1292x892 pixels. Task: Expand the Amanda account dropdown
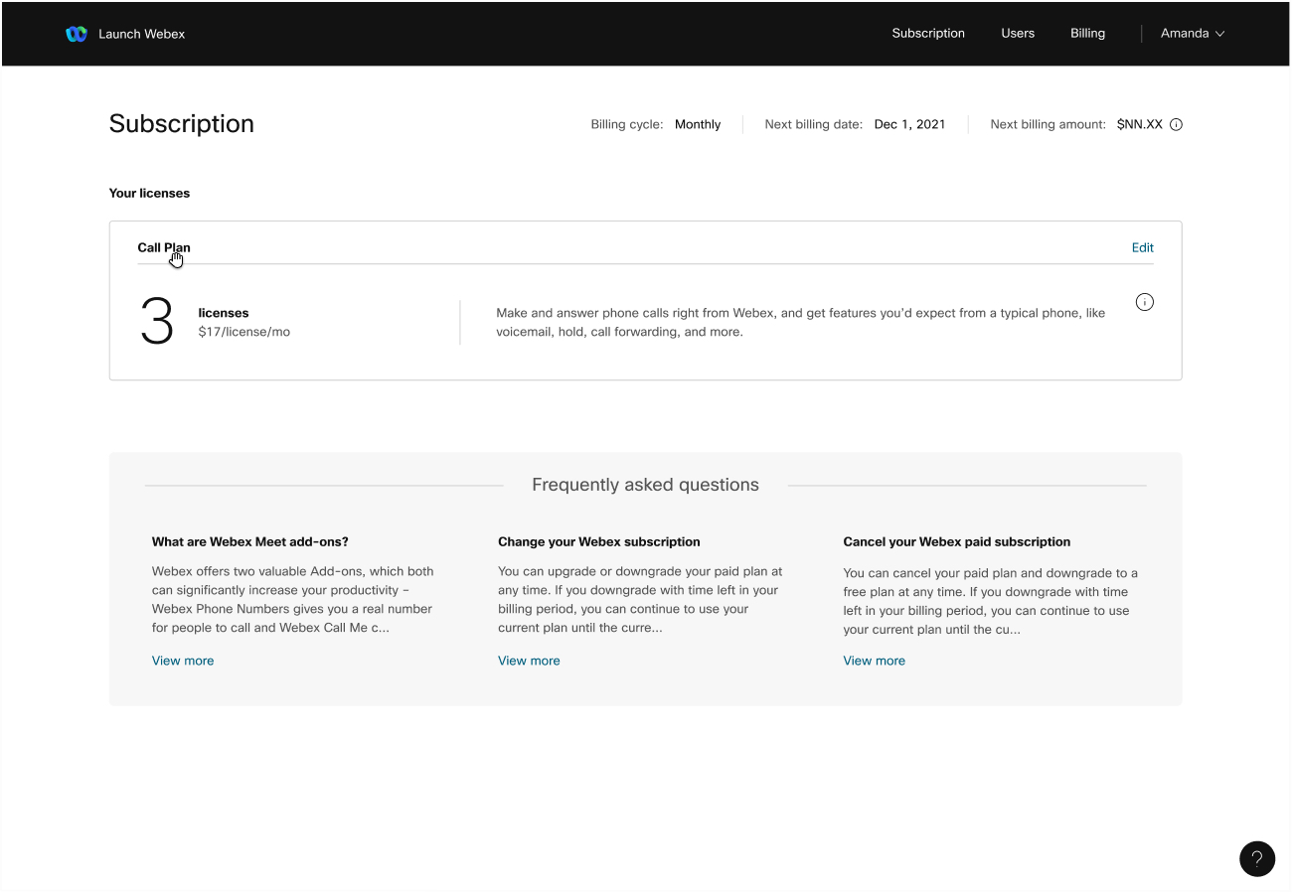[x=1193, y=33]
